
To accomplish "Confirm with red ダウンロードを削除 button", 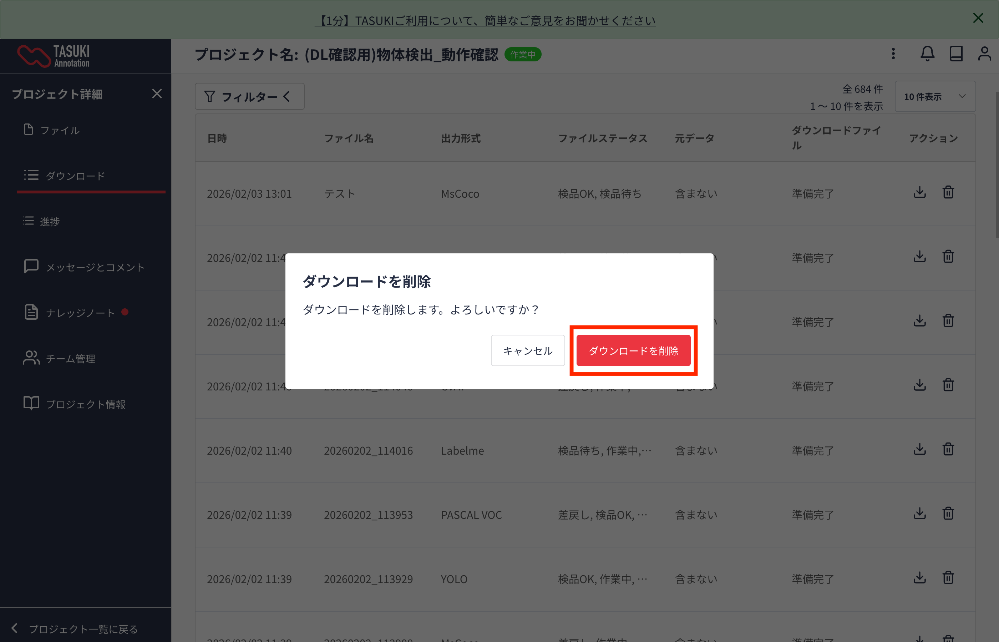I will click(633, 350).
